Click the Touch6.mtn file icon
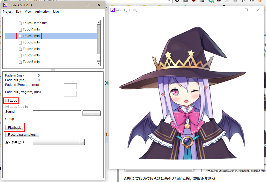This screenshot has width=266, height=182. point(20,62)
